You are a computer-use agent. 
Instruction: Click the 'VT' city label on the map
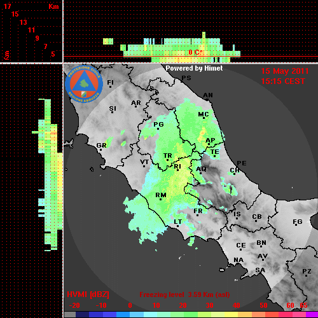tap(144, 162)
